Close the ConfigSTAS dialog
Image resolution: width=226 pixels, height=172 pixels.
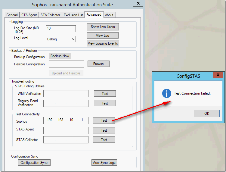218,75
